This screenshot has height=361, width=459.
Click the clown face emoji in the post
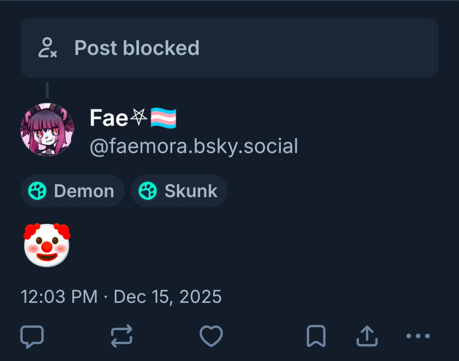[x=47, y=245]
